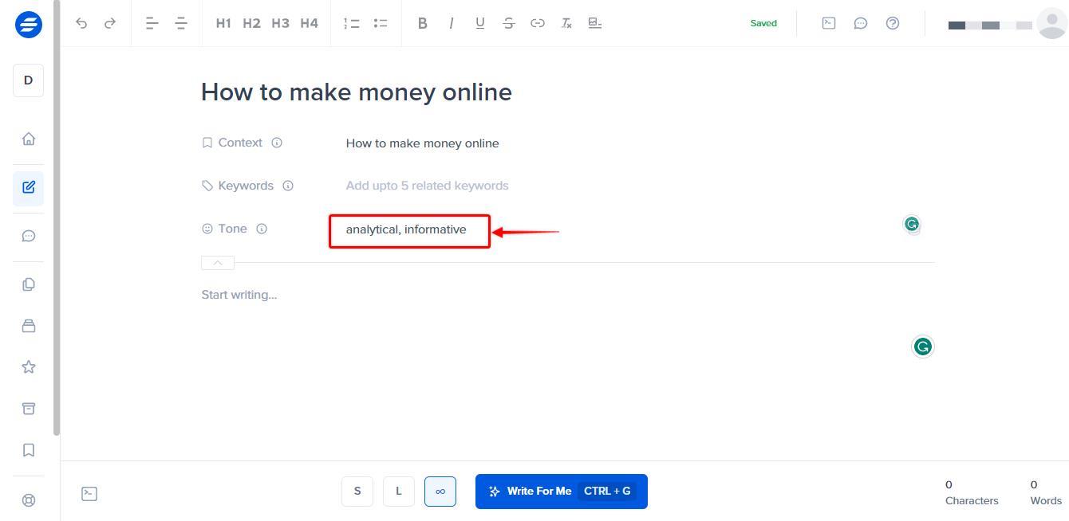Screen dimensions: 1069x521
Task: Select the infinity output length option
Action: point(440,491)
